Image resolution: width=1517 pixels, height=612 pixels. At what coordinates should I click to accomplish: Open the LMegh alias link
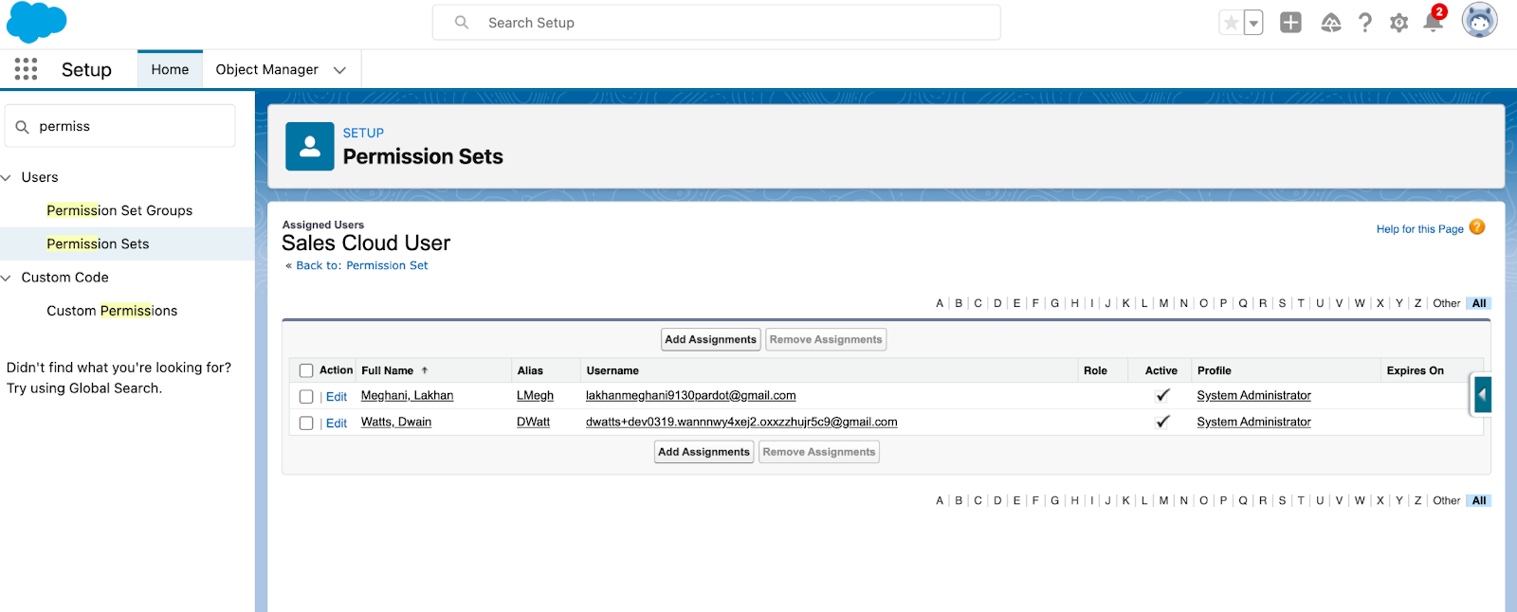535,396
